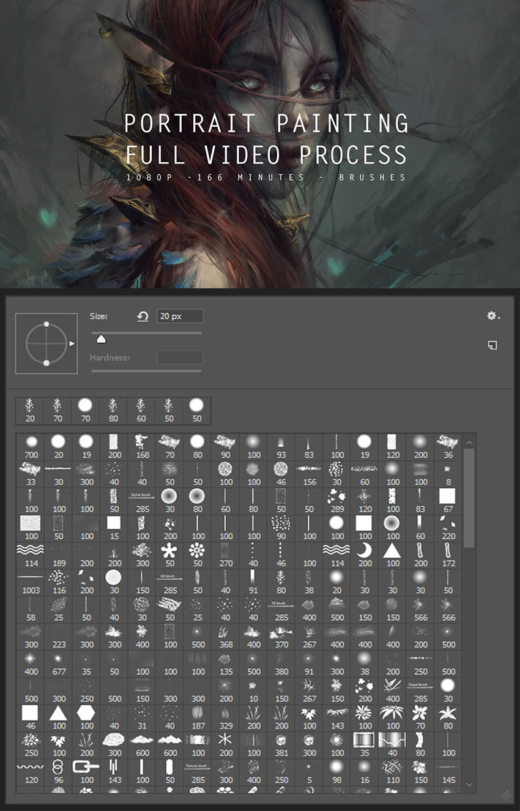
Task: Select the wavy line brush labeled 120
Action: 31,772
